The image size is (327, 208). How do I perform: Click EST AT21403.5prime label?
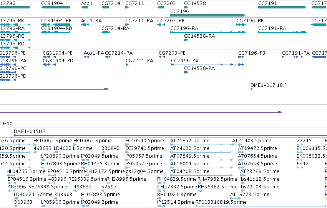pos(252,141)
